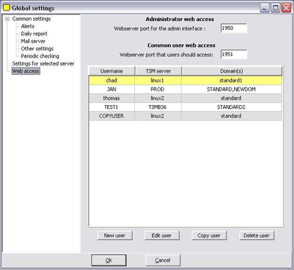Viewport: 294px width, 270px height.
Task: Open Settings for selected server
Action: point(43,64)
